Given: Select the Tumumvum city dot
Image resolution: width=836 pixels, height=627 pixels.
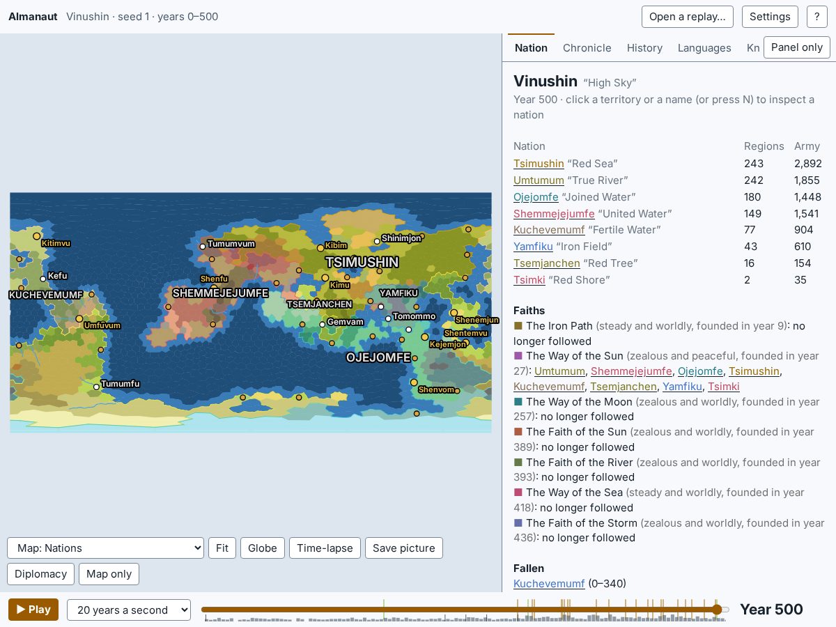Looking at the screenshot, I should click(x=203, y=247).
